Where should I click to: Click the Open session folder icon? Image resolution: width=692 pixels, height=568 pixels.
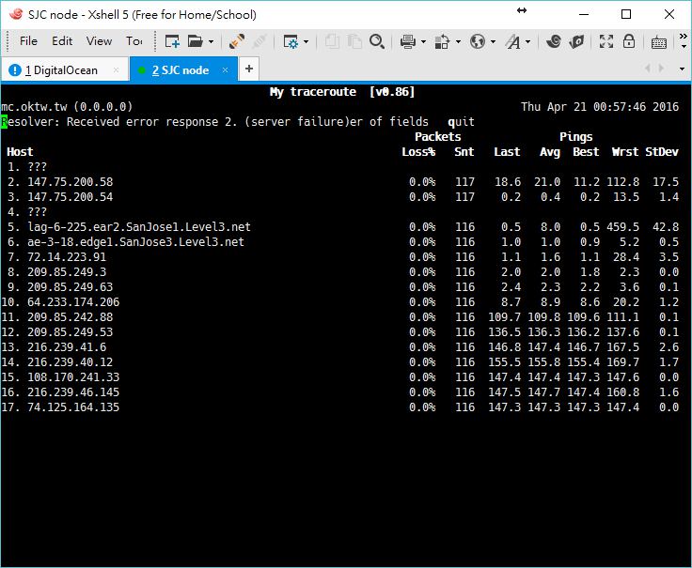(195, 41)
